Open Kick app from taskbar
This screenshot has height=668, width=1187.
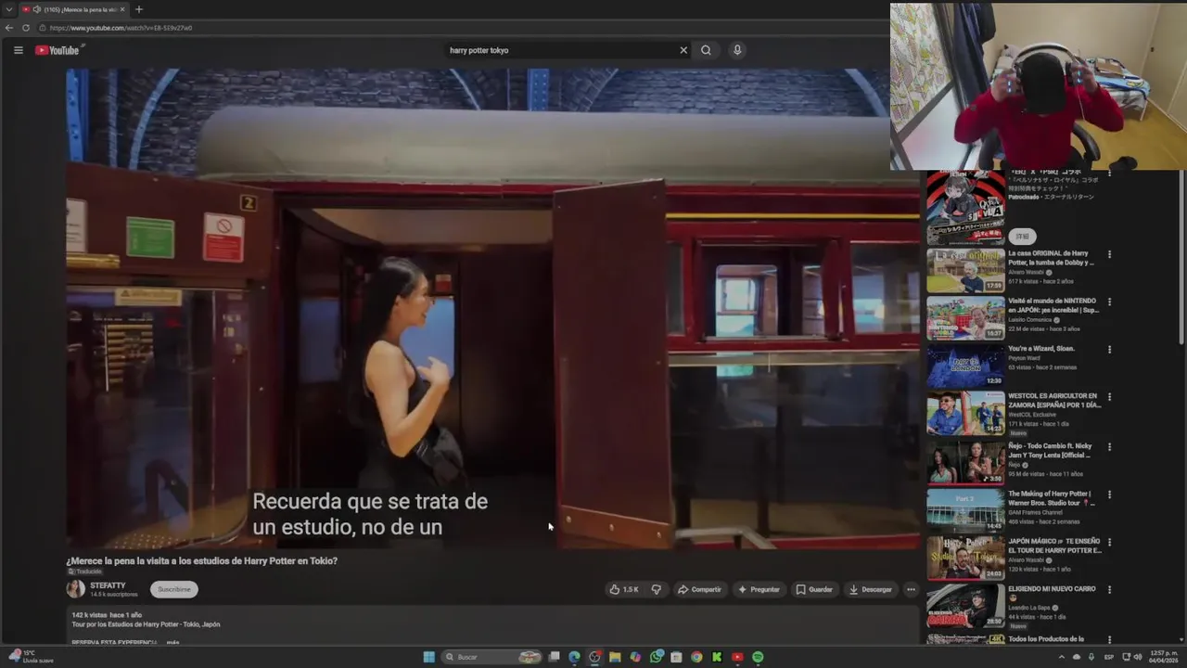(x=717, y=657)
